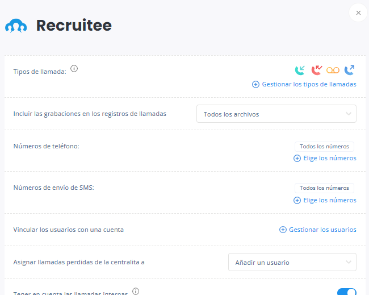Click the Recruitee title text
This screenshot has width=369, height=295.
pos(74,26)
